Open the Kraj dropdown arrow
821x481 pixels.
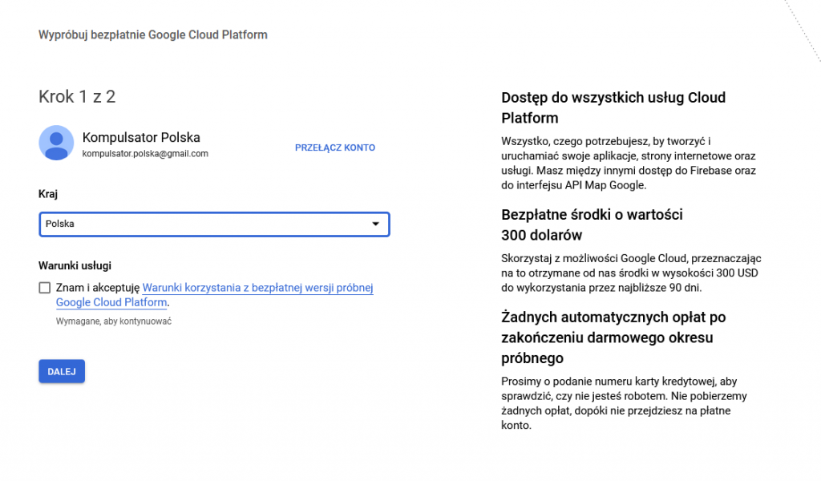coord(375,224)
